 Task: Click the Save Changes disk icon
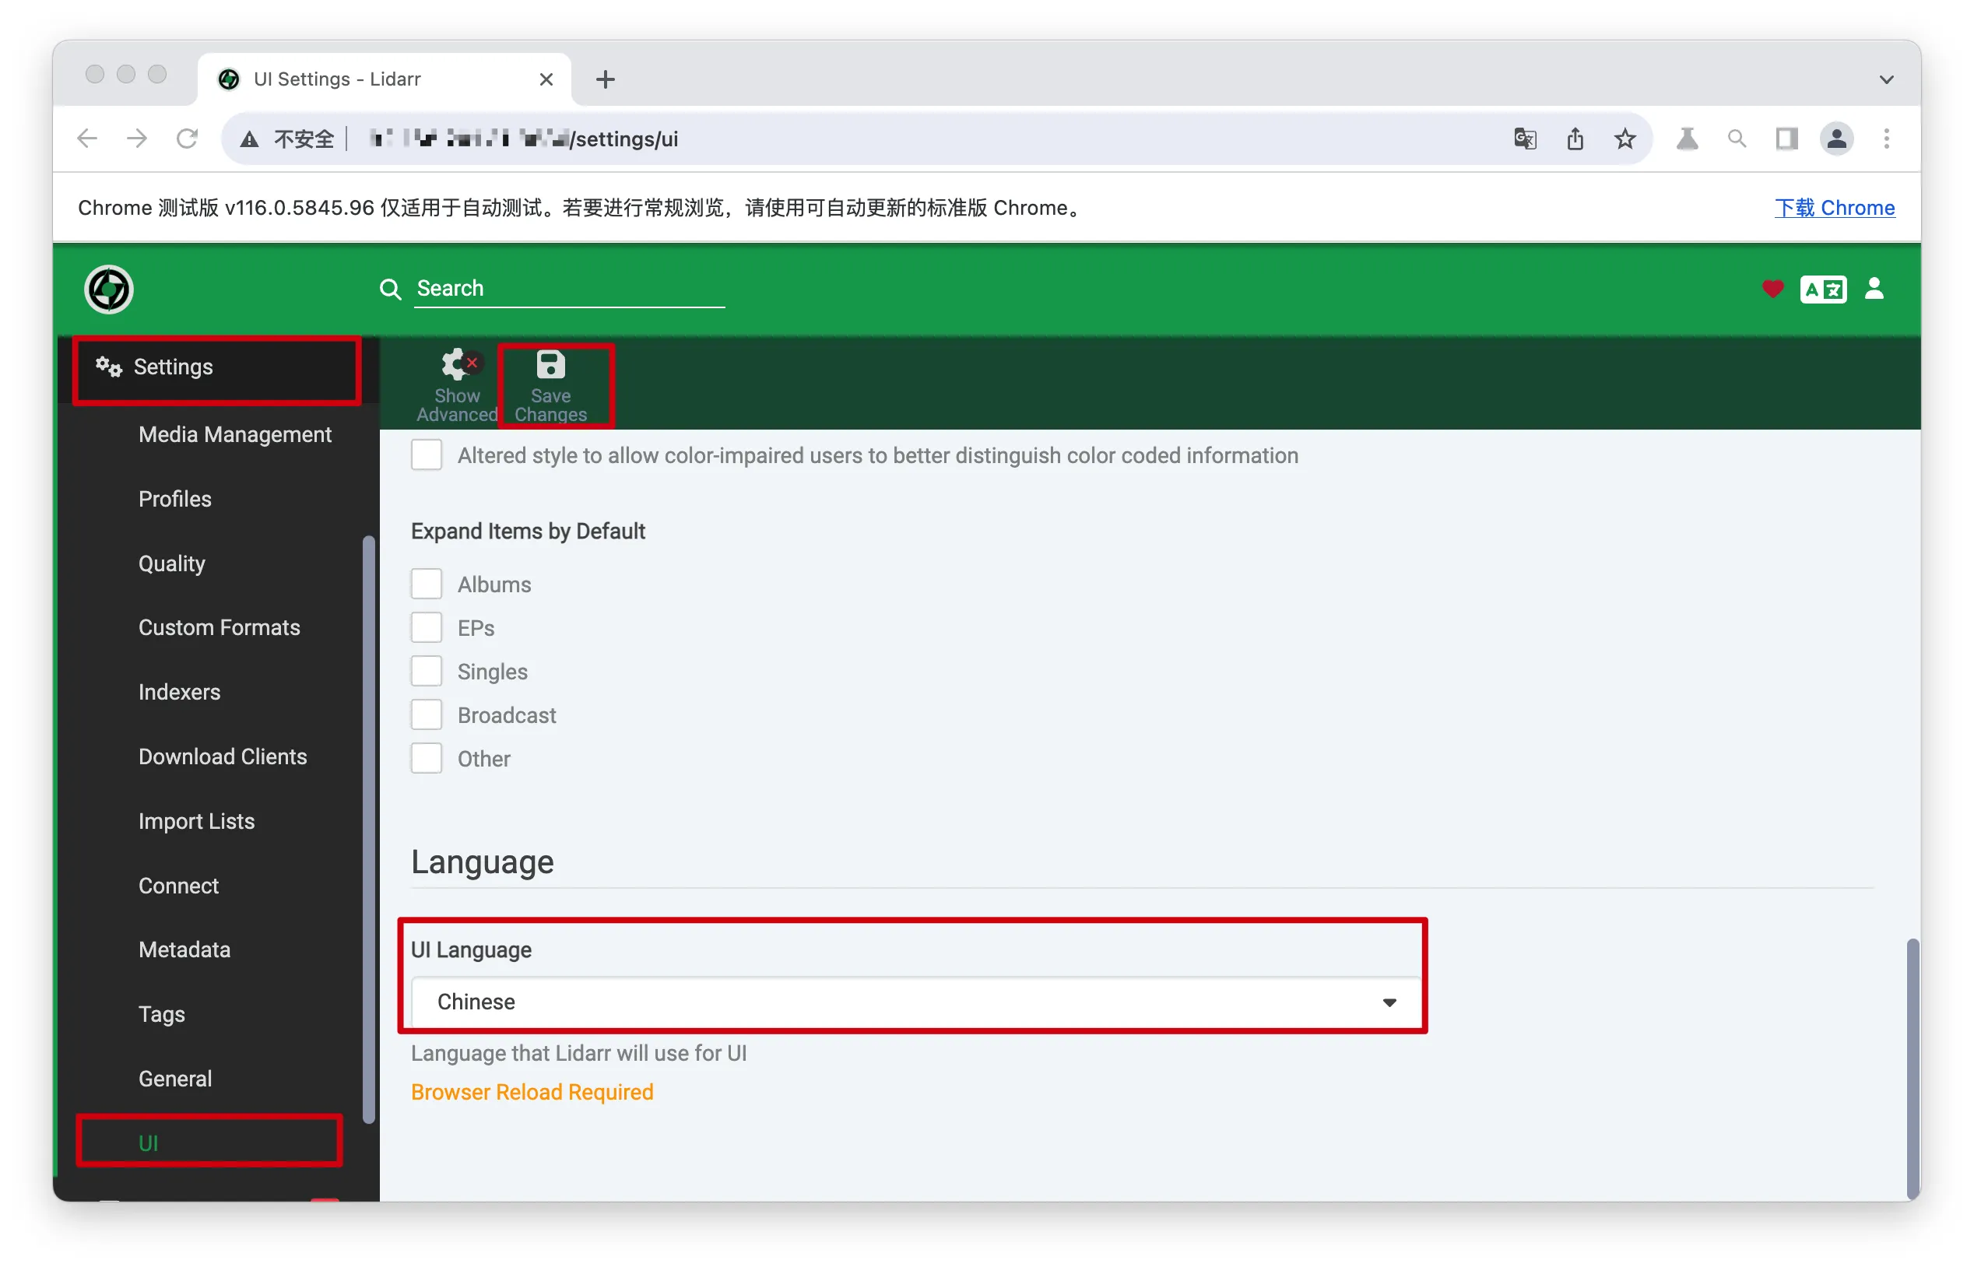pyautogui.click(x=550, y=365)
